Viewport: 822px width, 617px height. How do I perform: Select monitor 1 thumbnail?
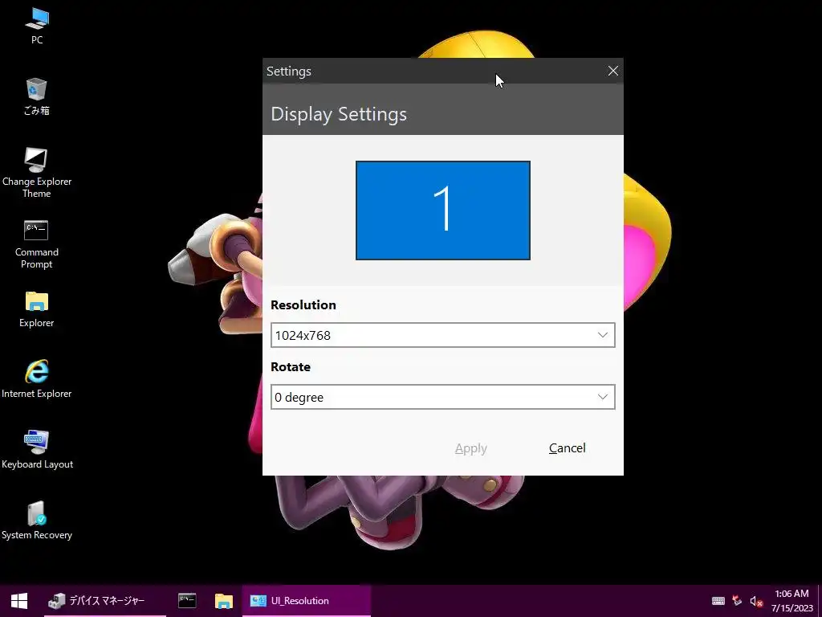443,210
